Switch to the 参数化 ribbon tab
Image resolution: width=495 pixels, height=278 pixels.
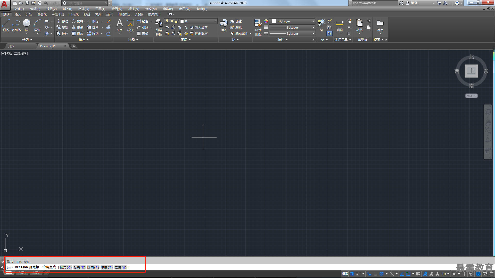point(42,15)
